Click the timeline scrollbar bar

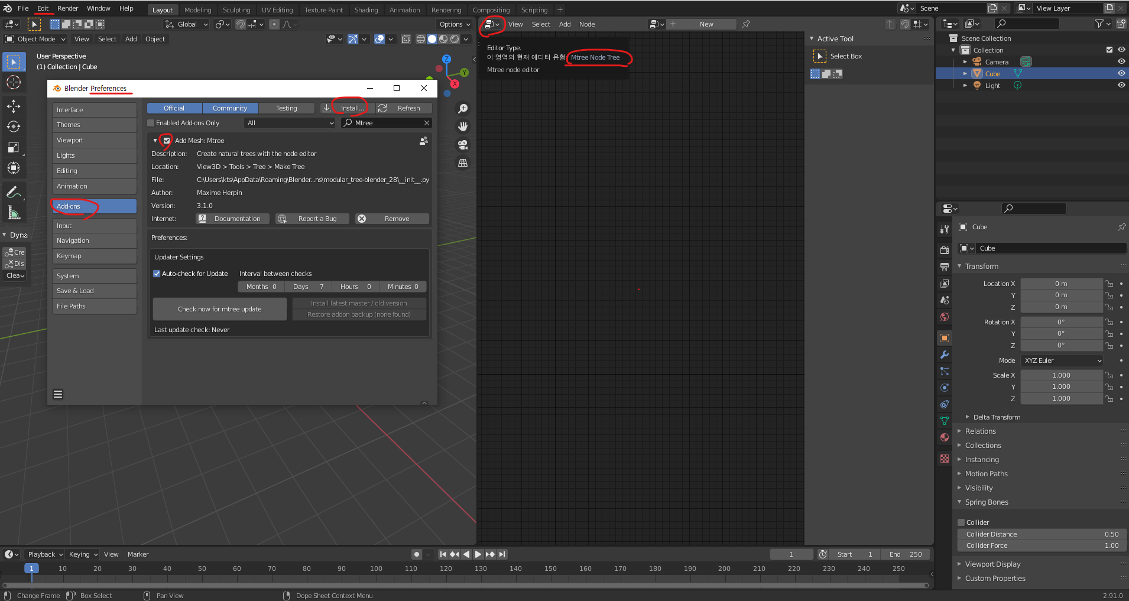pyautogui.click(x=467, y=586)
